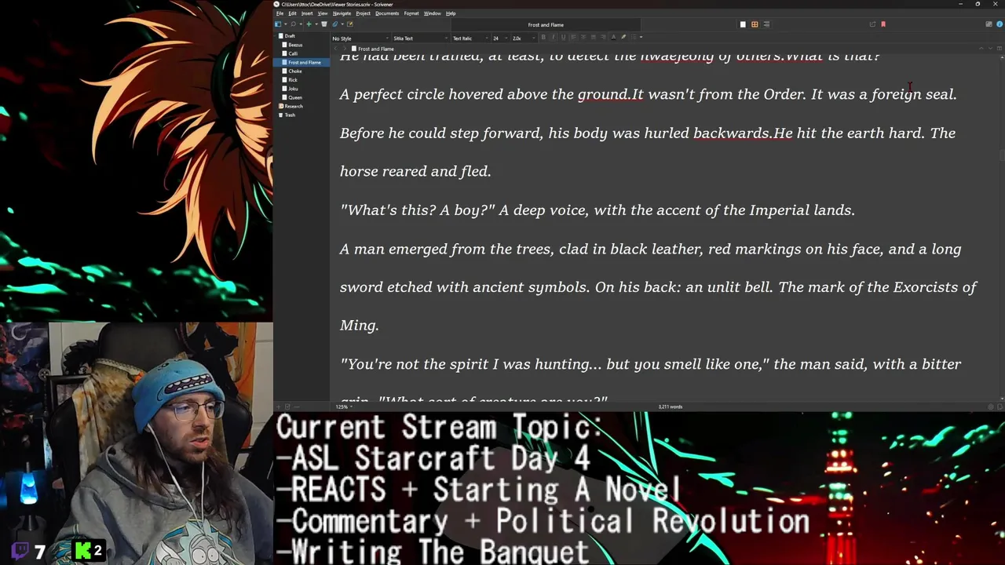Go back in editor history arrow
Screen dimensions: 1005x565
[x=335, y=49]
